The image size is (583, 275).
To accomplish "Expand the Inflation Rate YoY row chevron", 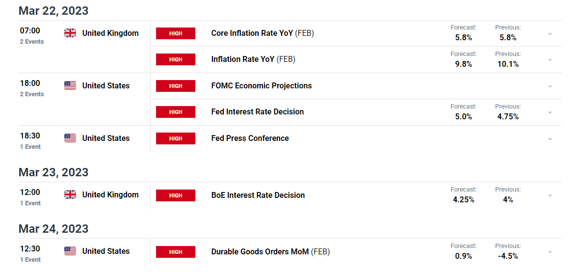I will tap(550, 60).
